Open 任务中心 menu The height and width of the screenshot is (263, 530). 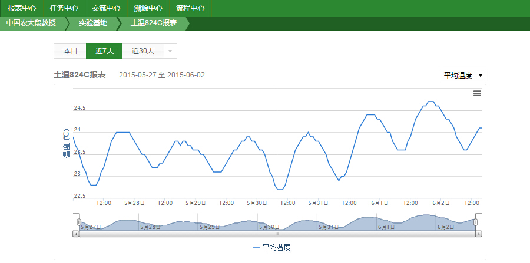click(x=64, y=8)
